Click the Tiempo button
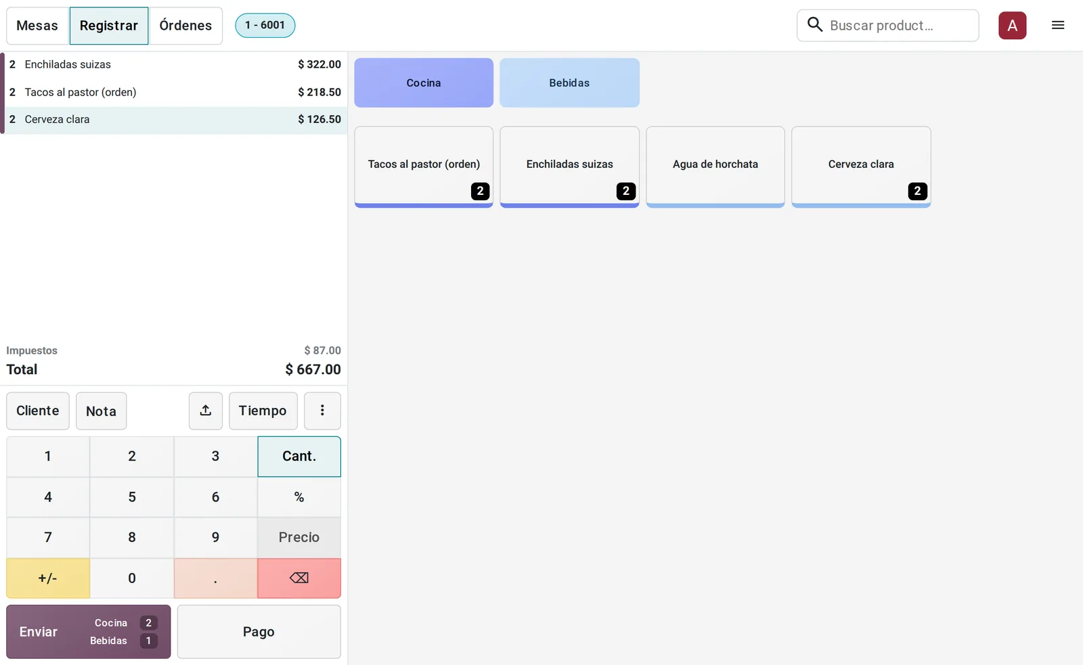Viewport: 1083px width, 665px height. coord(263,411)
